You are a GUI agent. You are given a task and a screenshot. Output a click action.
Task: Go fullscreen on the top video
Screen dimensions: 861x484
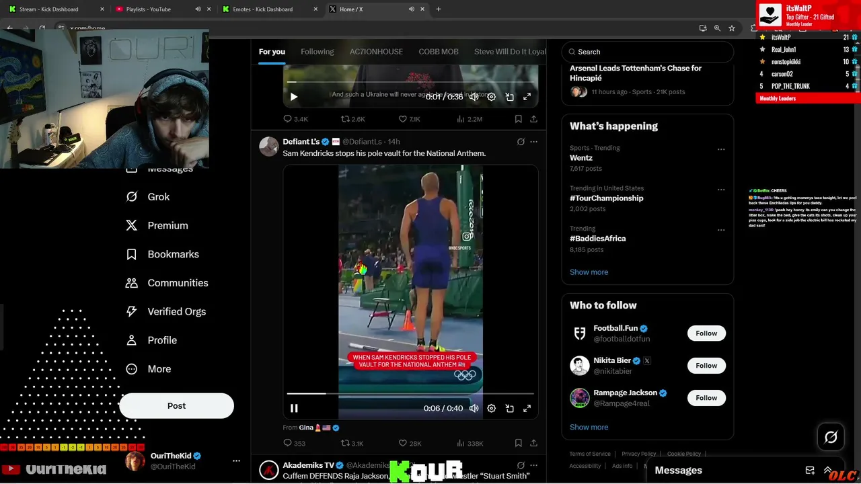[527, 97]
